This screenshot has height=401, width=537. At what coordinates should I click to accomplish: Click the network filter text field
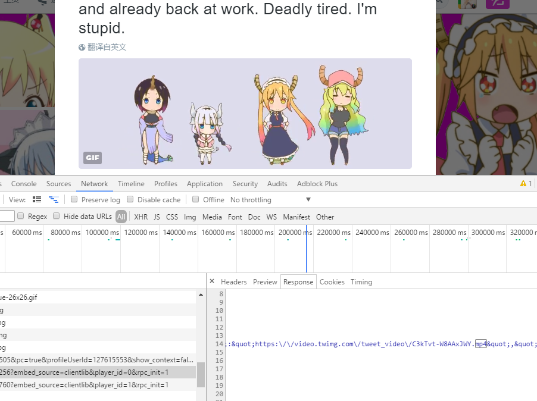click(7, 217)
